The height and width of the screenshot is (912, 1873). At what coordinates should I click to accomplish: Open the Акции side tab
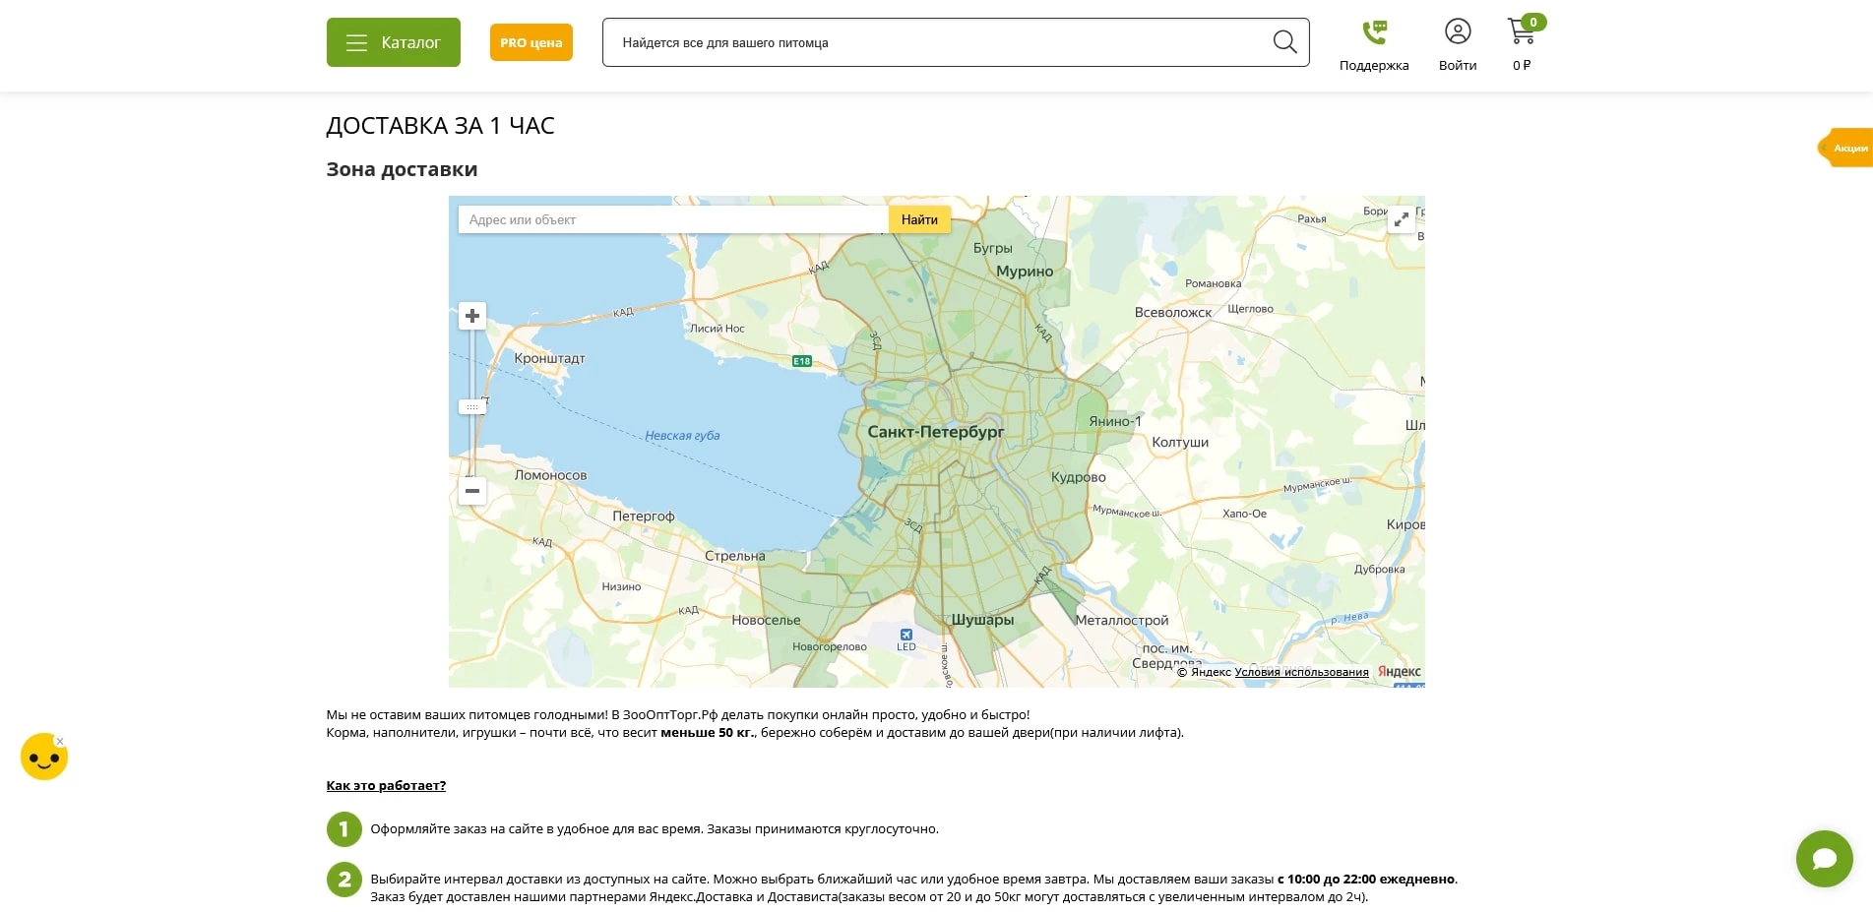[1850, 148]
